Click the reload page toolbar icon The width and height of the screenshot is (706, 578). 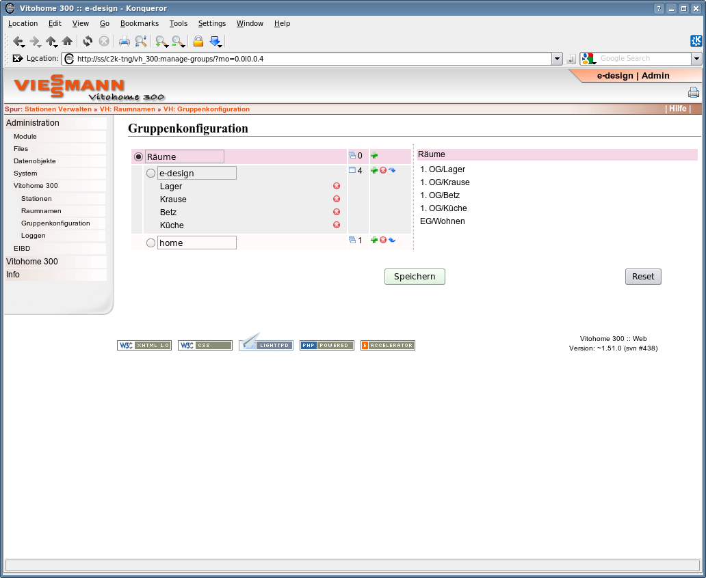88,42
